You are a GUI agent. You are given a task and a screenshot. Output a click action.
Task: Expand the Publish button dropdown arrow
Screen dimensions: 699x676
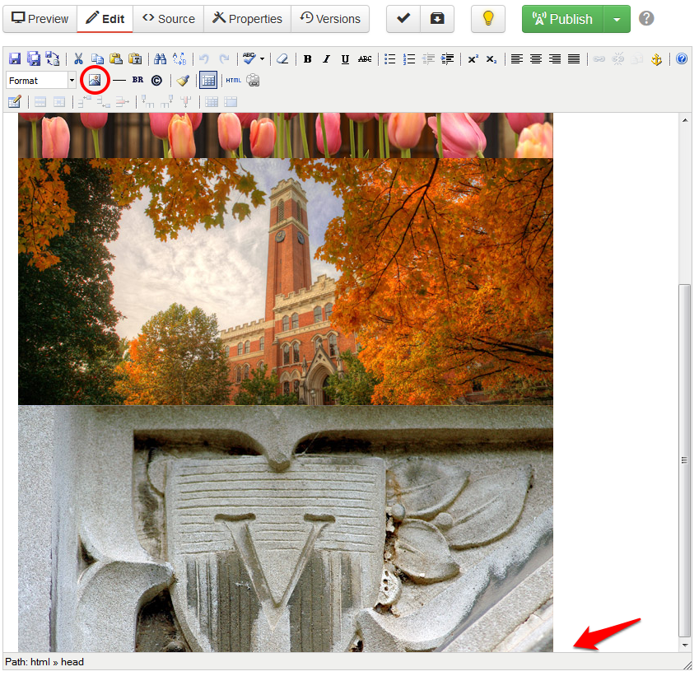(617, 19)
